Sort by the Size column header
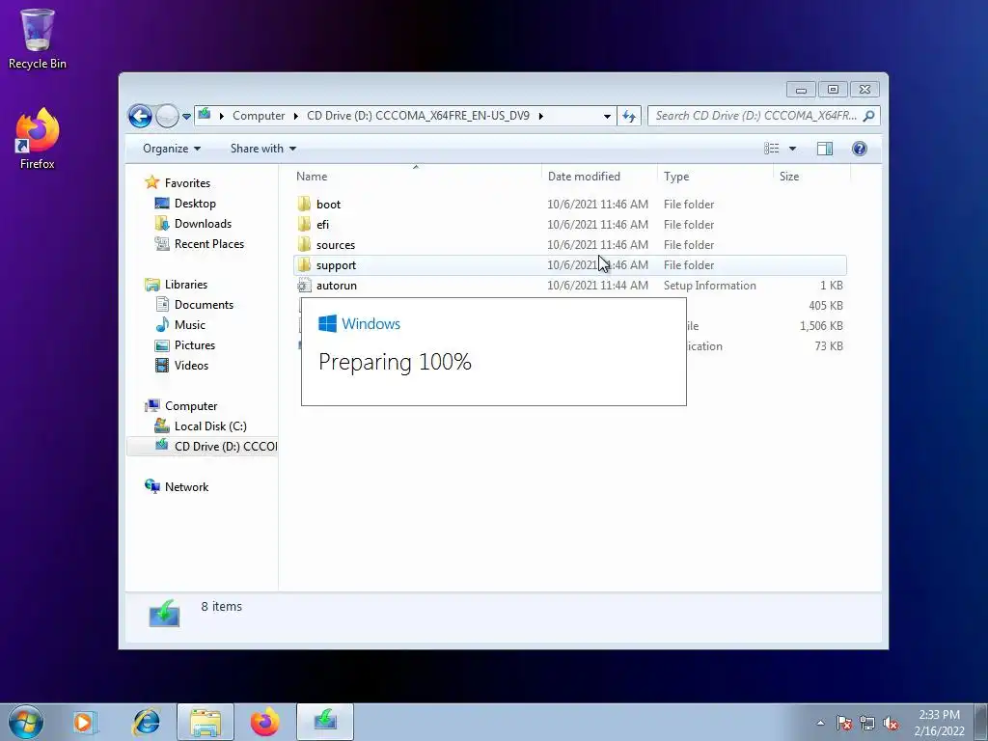 click(x=810, y=177)
